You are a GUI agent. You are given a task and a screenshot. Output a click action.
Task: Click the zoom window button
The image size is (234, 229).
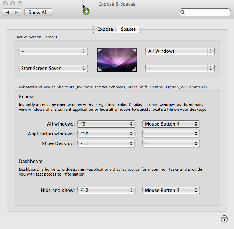pyautogui.click(x=20, y=4)
